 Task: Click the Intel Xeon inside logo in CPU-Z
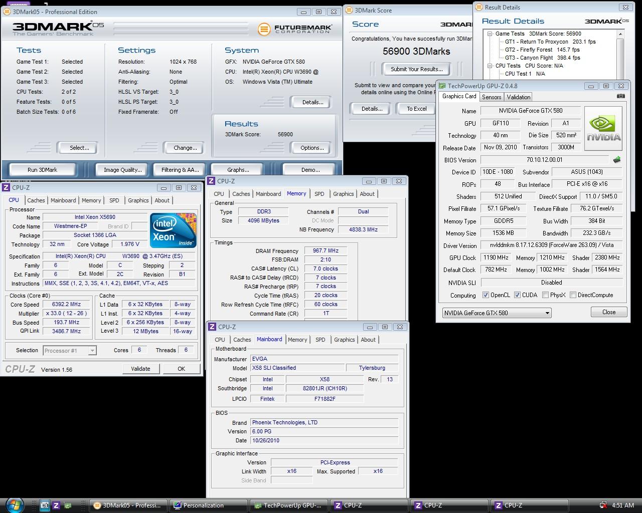pyautogui.click(x=174, y=230)
